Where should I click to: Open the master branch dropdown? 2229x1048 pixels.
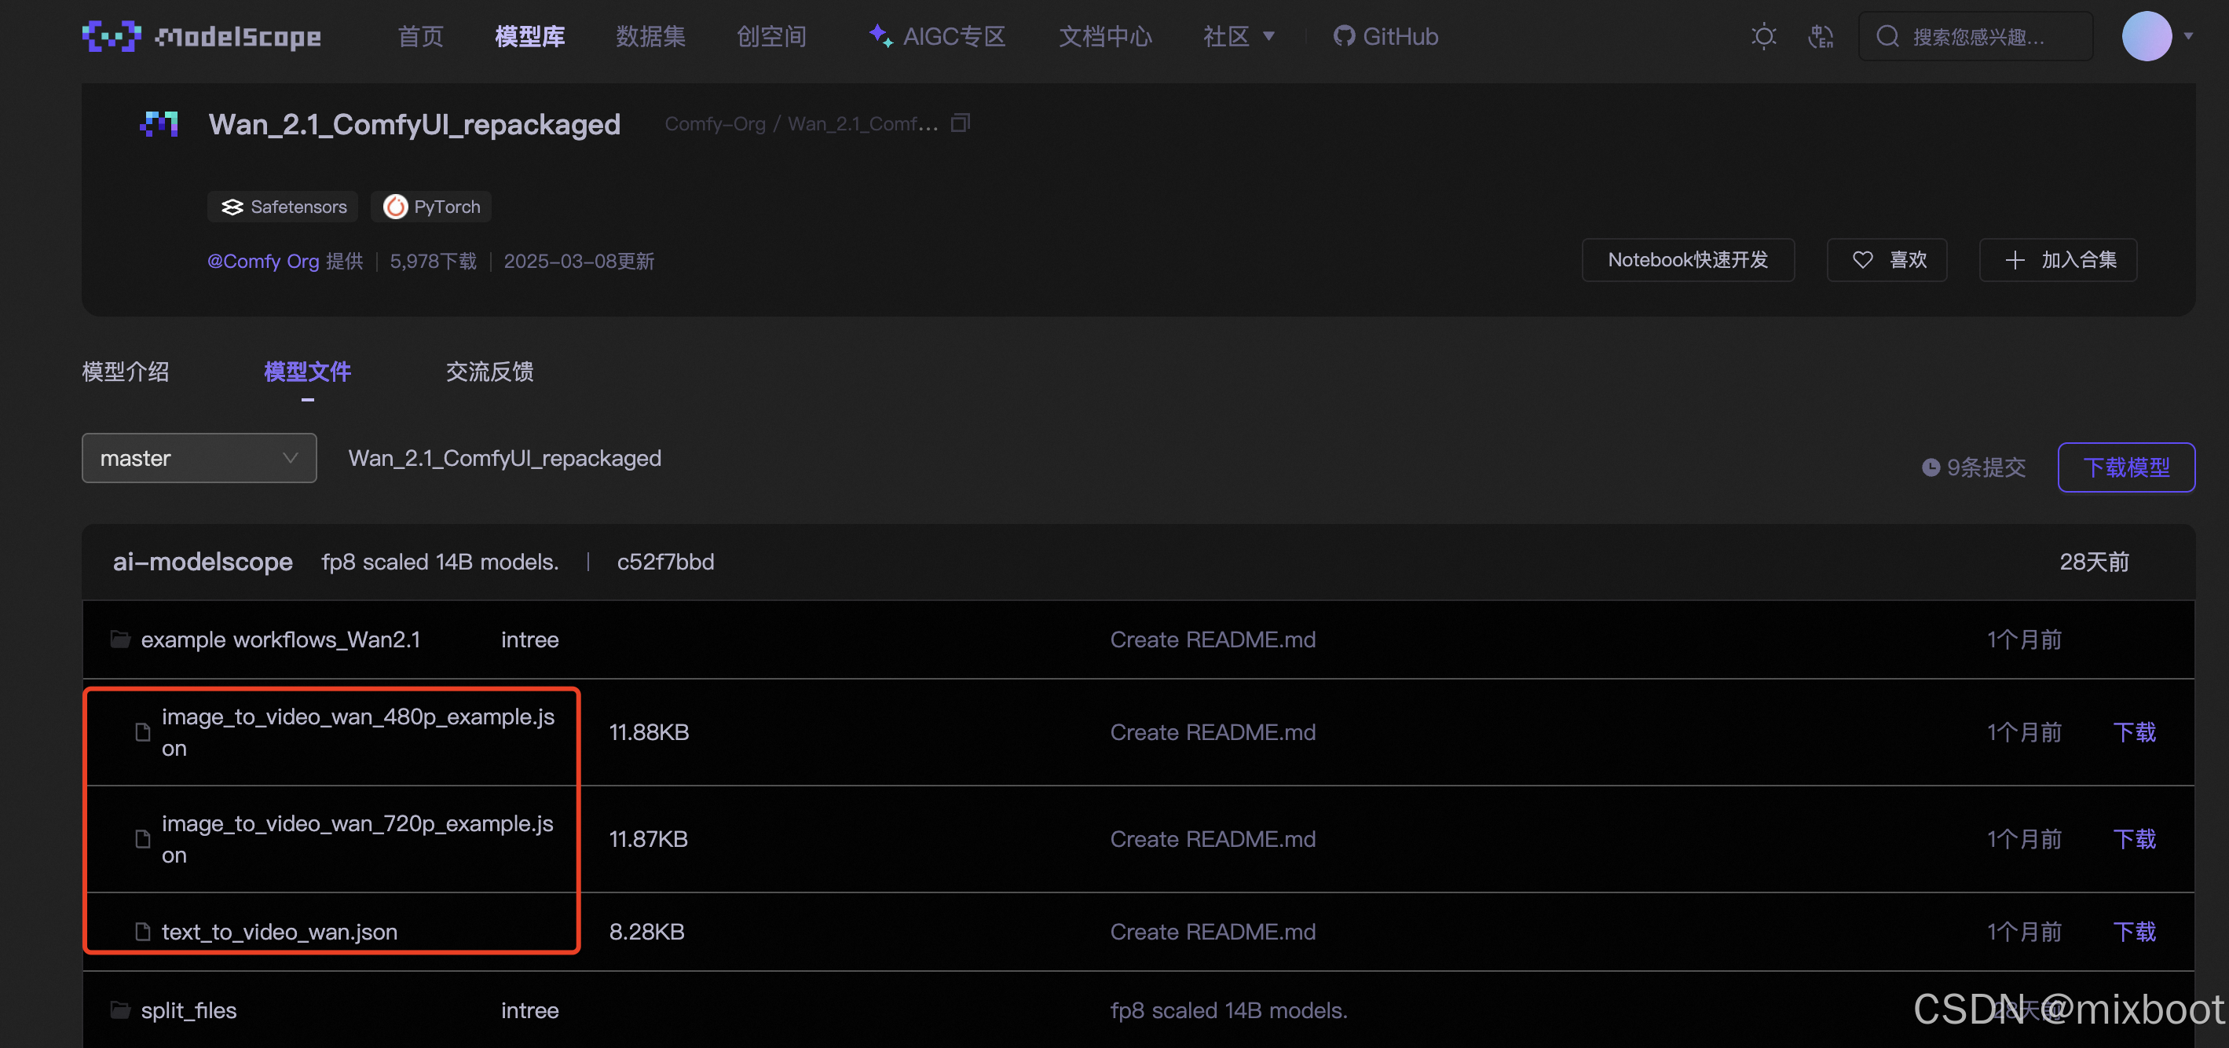[x=199, y=458]
